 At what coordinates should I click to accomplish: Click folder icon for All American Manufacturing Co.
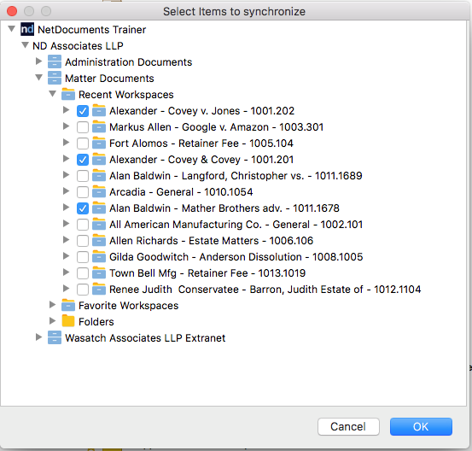click(x=99, y=224)
